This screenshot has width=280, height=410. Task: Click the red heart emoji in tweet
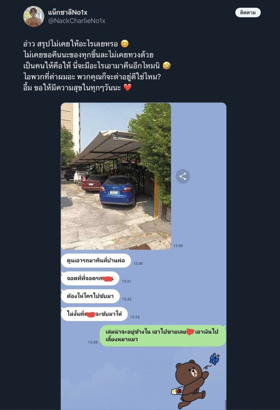click(x=127, y=87)
